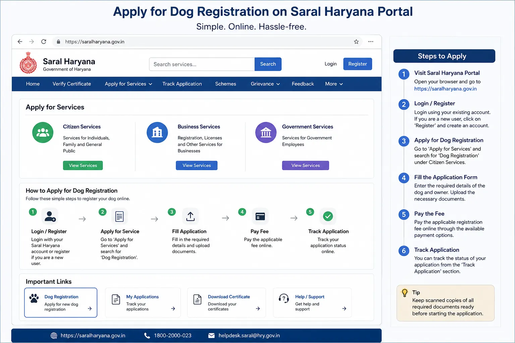Click the Download Certificate file icon
Image resolution: width=515 pixels, height=343 pixels.
197,299
